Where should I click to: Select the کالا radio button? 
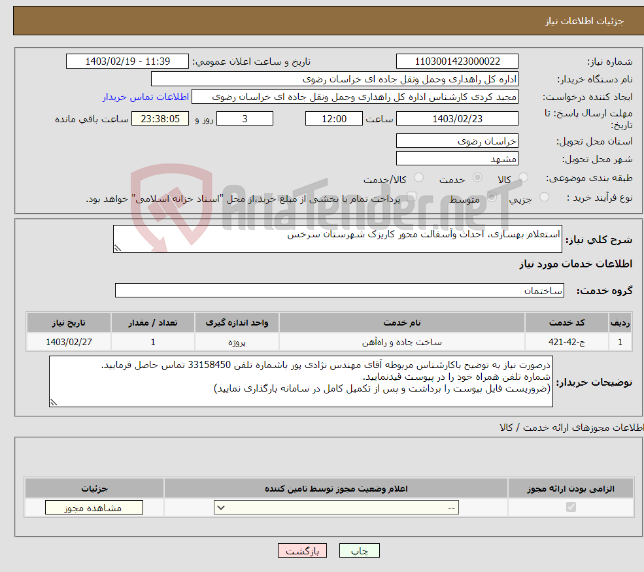pos(523,177)
